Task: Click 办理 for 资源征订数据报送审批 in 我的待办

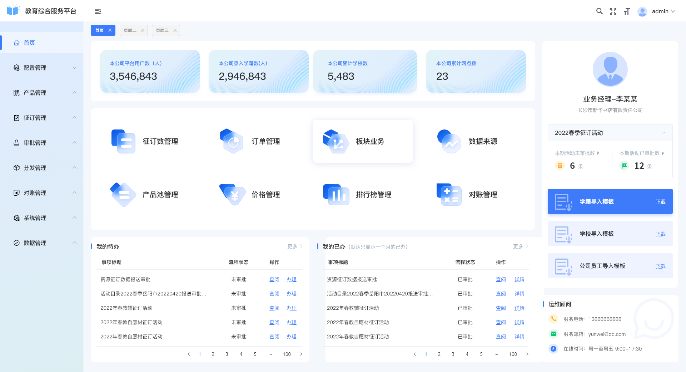Action: (292, 279)
